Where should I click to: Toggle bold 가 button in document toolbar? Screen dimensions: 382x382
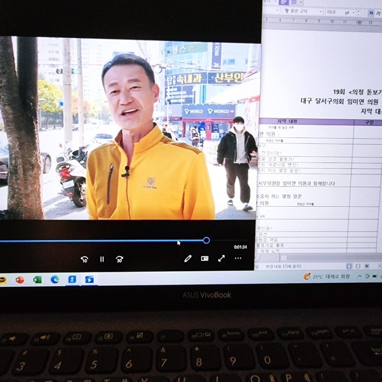click(x=371, y=13)
